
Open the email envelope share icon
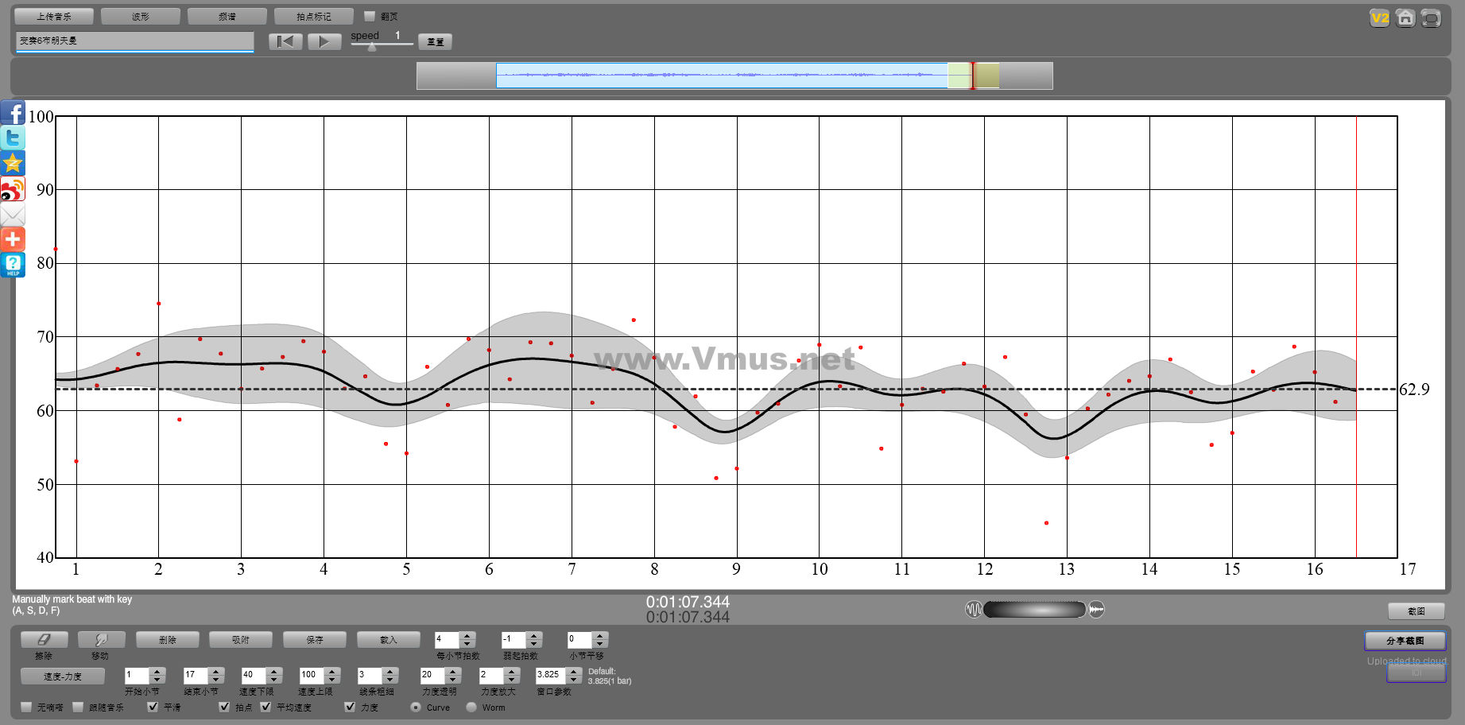pyautogui.click(x=13, y=215)
